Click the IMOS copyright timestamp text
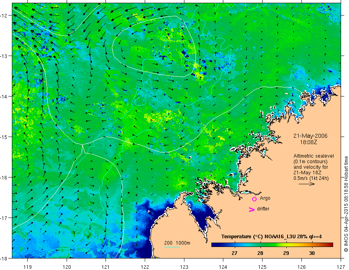 346,204
